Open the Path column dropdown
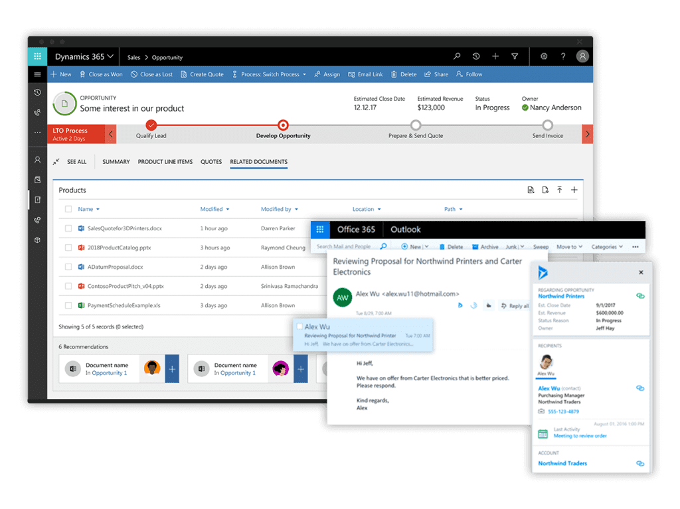The width and height of the screenshot is (680, 509). tap(461, 210)
